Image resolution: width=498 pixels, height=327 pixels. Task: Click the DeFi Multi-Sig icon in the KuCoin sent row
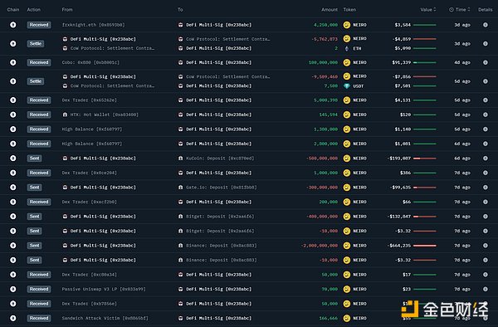coord(65,158)
